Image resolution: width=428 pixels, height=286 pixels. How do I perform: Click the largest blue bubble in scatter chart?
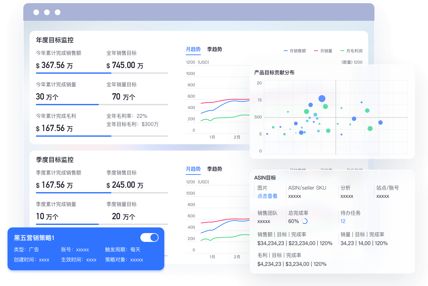click(322, 99)
